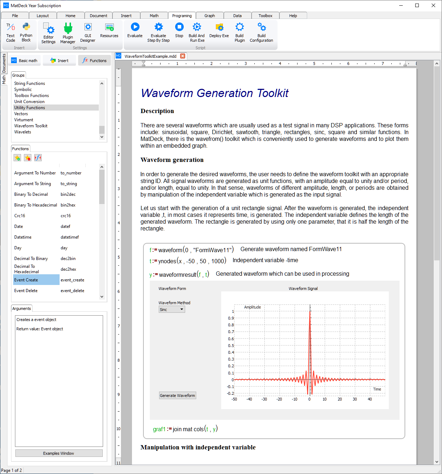Screen dimensions: 442x474
Task: Click the Math vertical side tab
Action: point(4,80)
